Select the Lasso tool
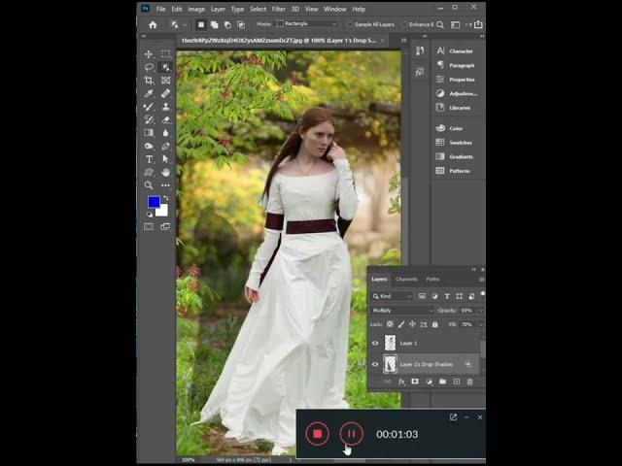Image resolution: width=622 pixels, height=466 pixels. pyautogui.click(x=149, y=67)
